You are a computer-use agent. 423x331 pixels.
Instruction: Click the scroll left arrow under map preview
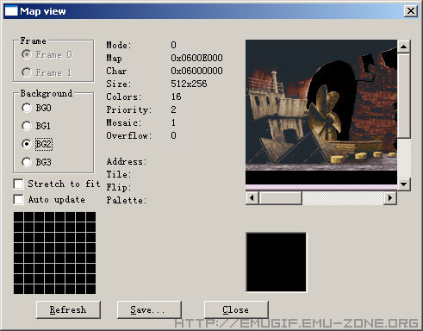(x=252, y=198)
